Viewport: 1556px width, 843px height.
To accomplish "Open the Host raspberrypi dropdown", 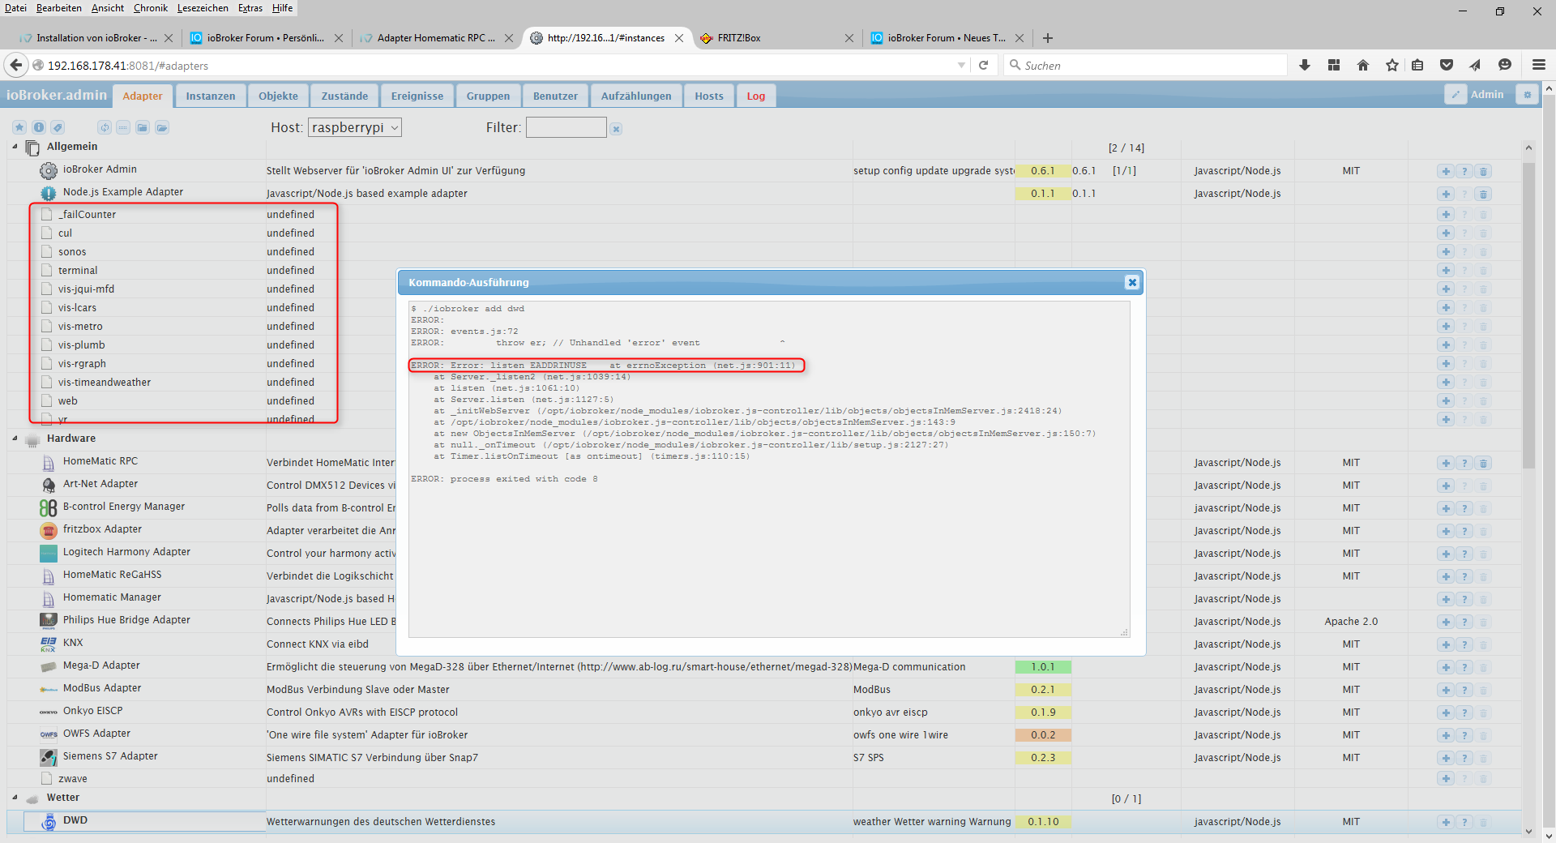I will tap(355, 127).
